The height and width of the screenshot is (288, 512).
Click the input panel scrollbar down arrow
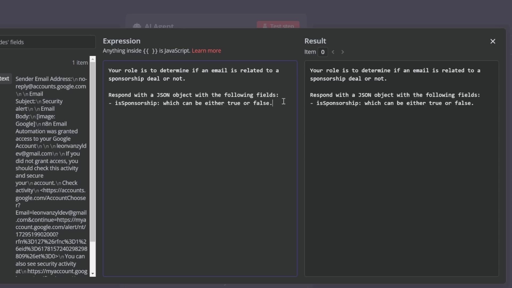click(x=93, y=274)
